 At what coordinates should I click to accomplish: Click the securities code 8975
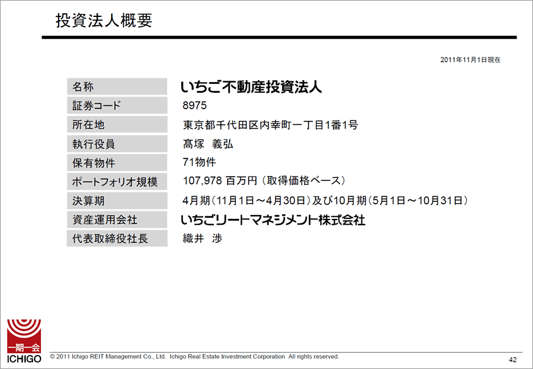(x=194, y=105)
